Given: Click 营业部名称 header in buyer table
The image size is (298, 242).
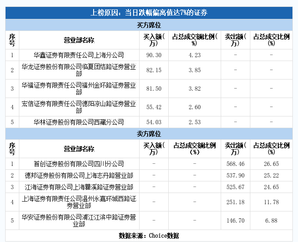Looking at the screenshot, I should pyautogui.click(x=79, y=40).
